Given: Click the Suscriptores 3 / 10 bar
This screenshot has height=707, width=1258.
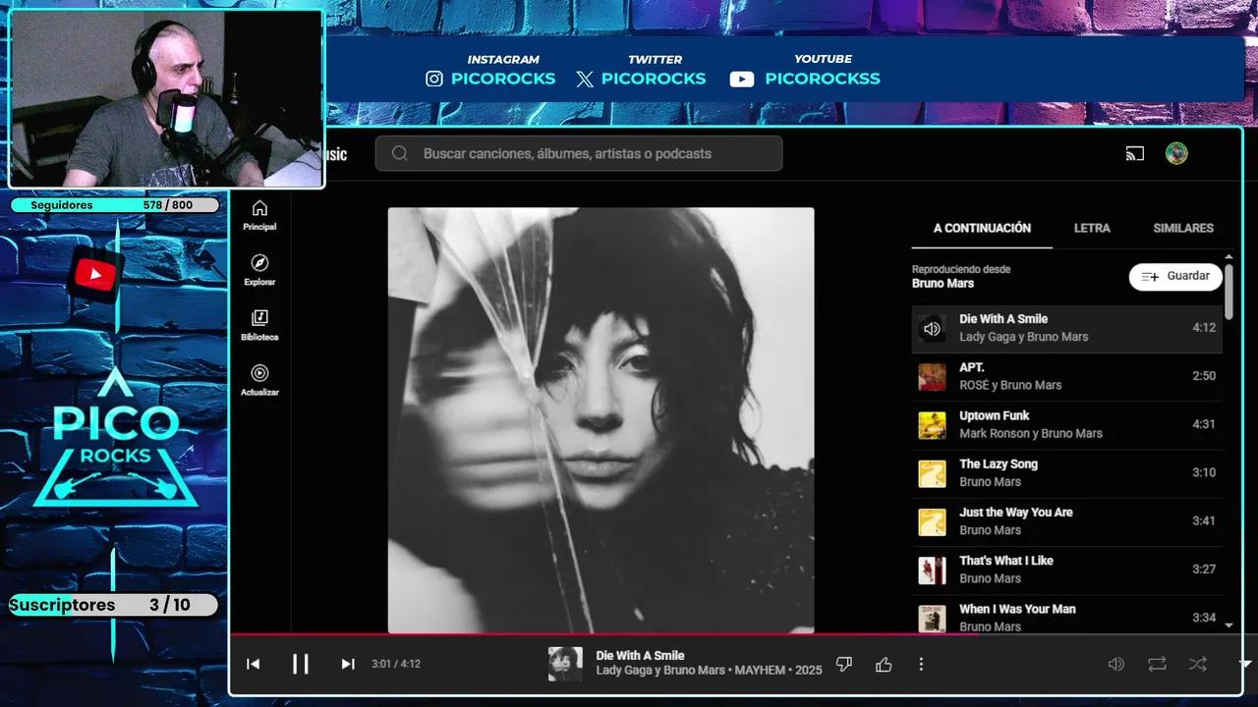Looking at the screenshot, I should 114,605.
